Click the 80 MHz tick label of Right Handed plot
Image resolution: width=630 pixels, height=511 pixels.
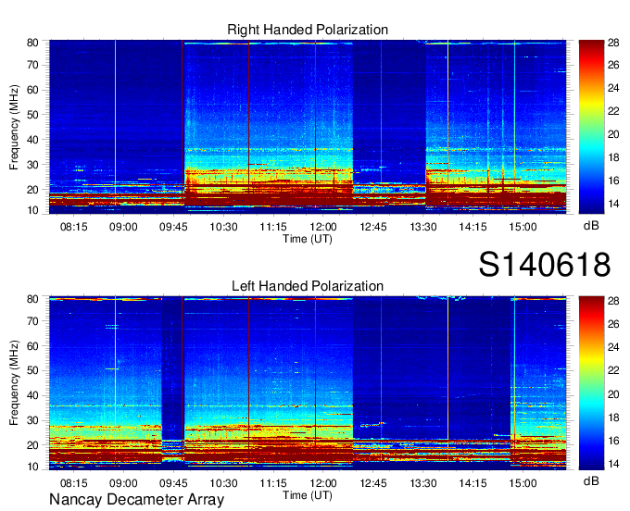tap(32, 43)
